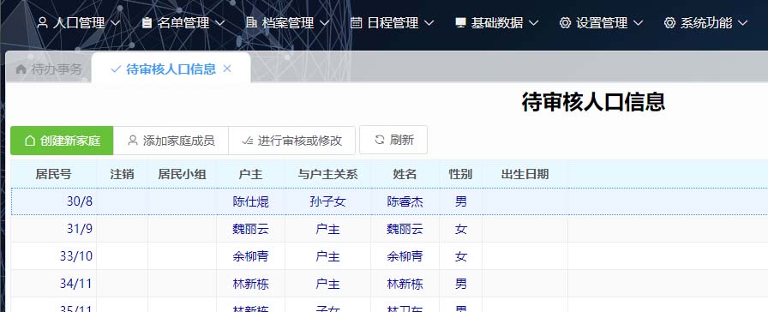The height and width of the screenshot is (312, 768).
Task: Click the gear icon beside 系统功能
Action: click(x=669, y=22)
